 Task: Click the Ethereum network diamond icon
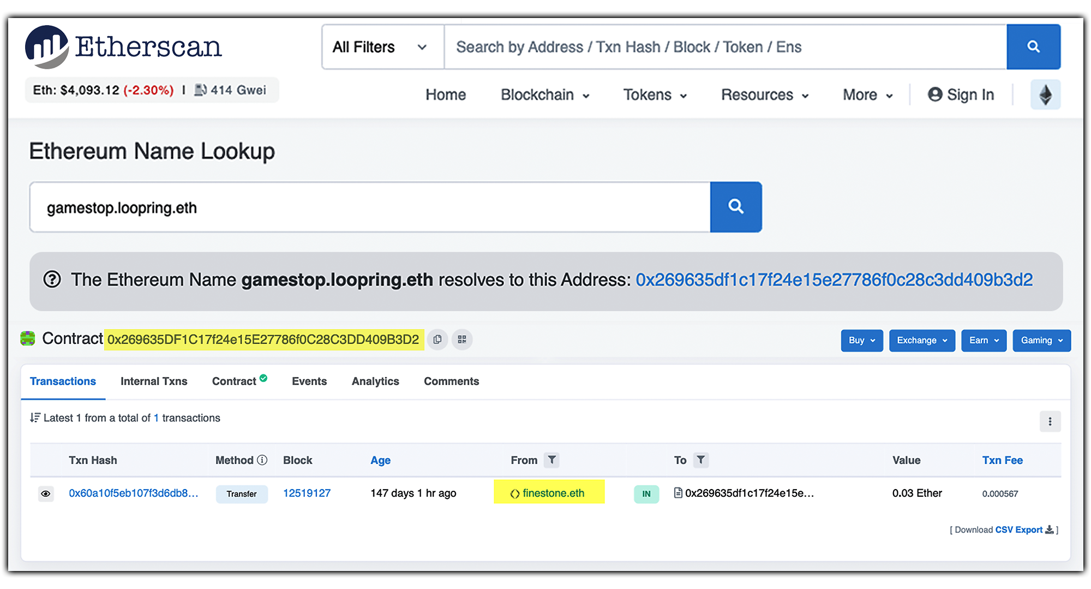[x=1045, y=95]
